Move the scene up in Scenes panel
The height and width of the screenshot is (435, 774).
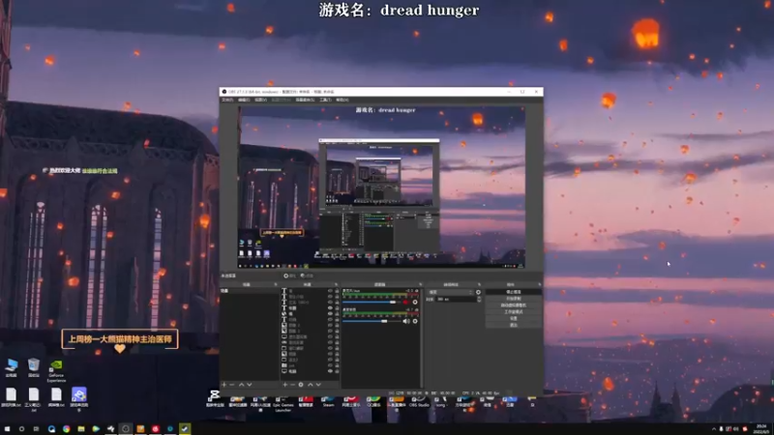click(x=241, y=385)
